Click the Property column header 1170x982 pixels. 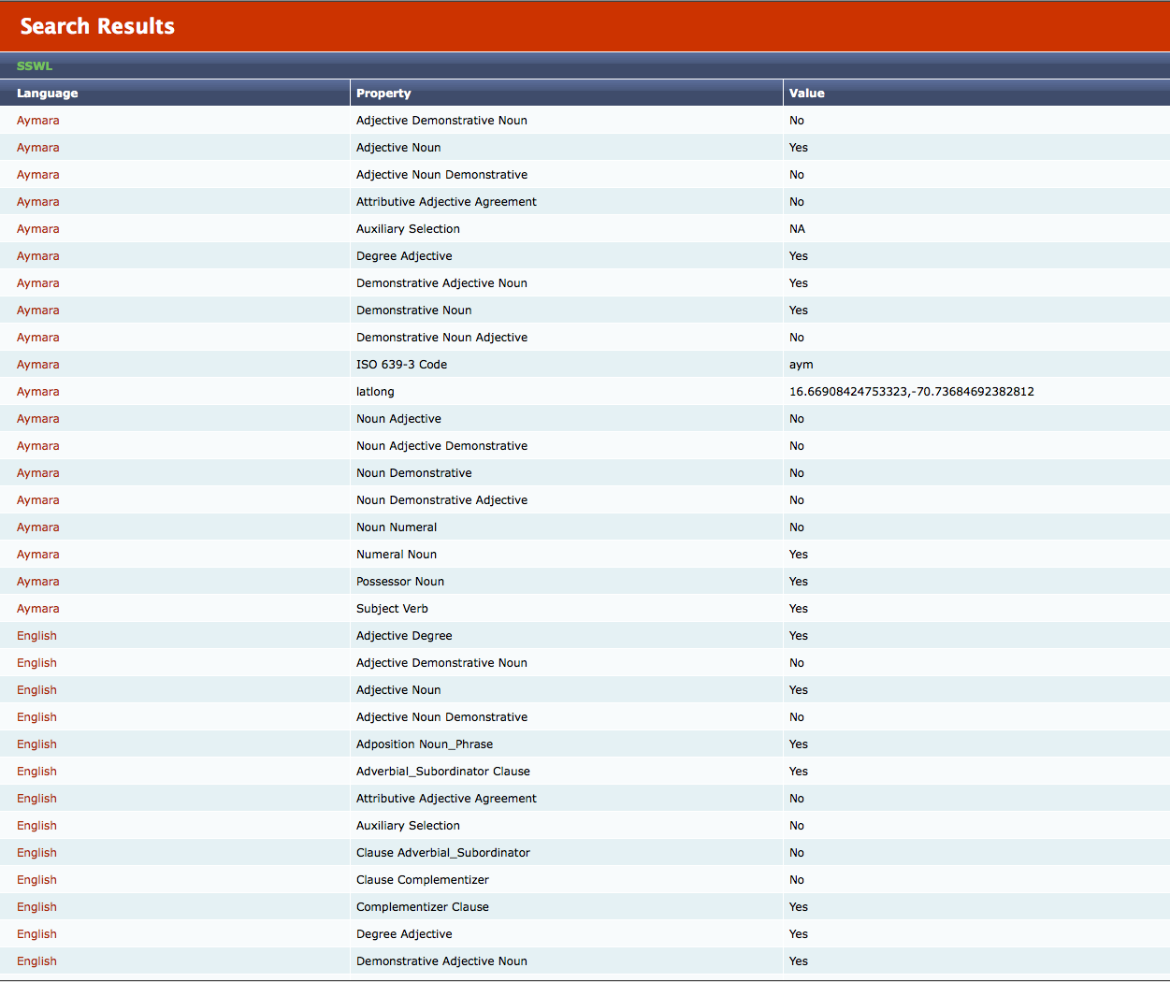point(383,94)
